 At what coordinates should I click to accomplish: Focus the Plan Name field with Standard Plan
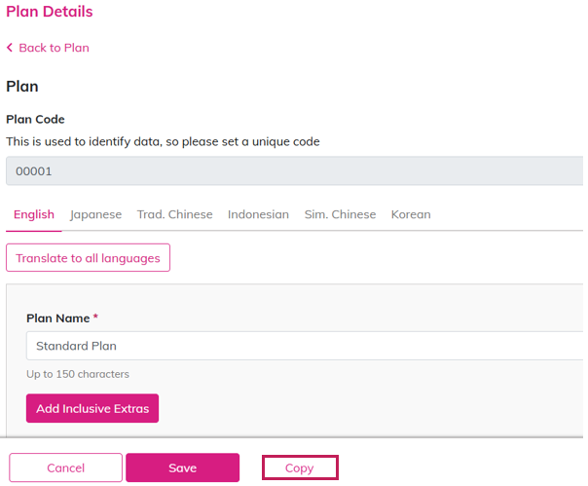pos(304,346)
